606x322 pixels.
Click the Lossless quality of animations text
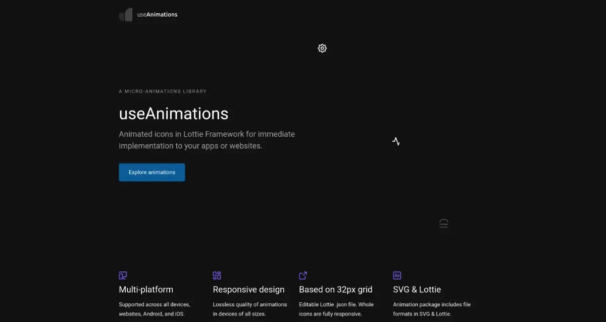(250, 309)
